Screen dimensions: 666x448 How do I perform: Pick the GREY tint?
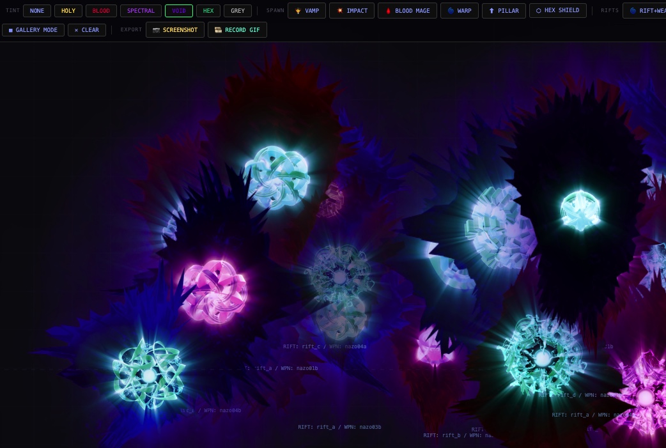237,11
